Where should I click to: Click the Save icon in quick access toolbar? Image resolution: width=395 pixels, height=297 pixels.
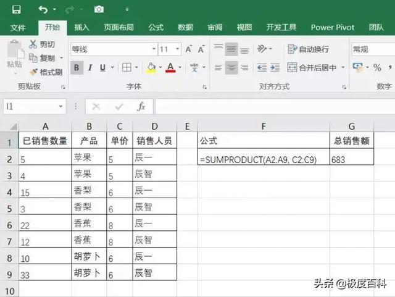point(17,10)
